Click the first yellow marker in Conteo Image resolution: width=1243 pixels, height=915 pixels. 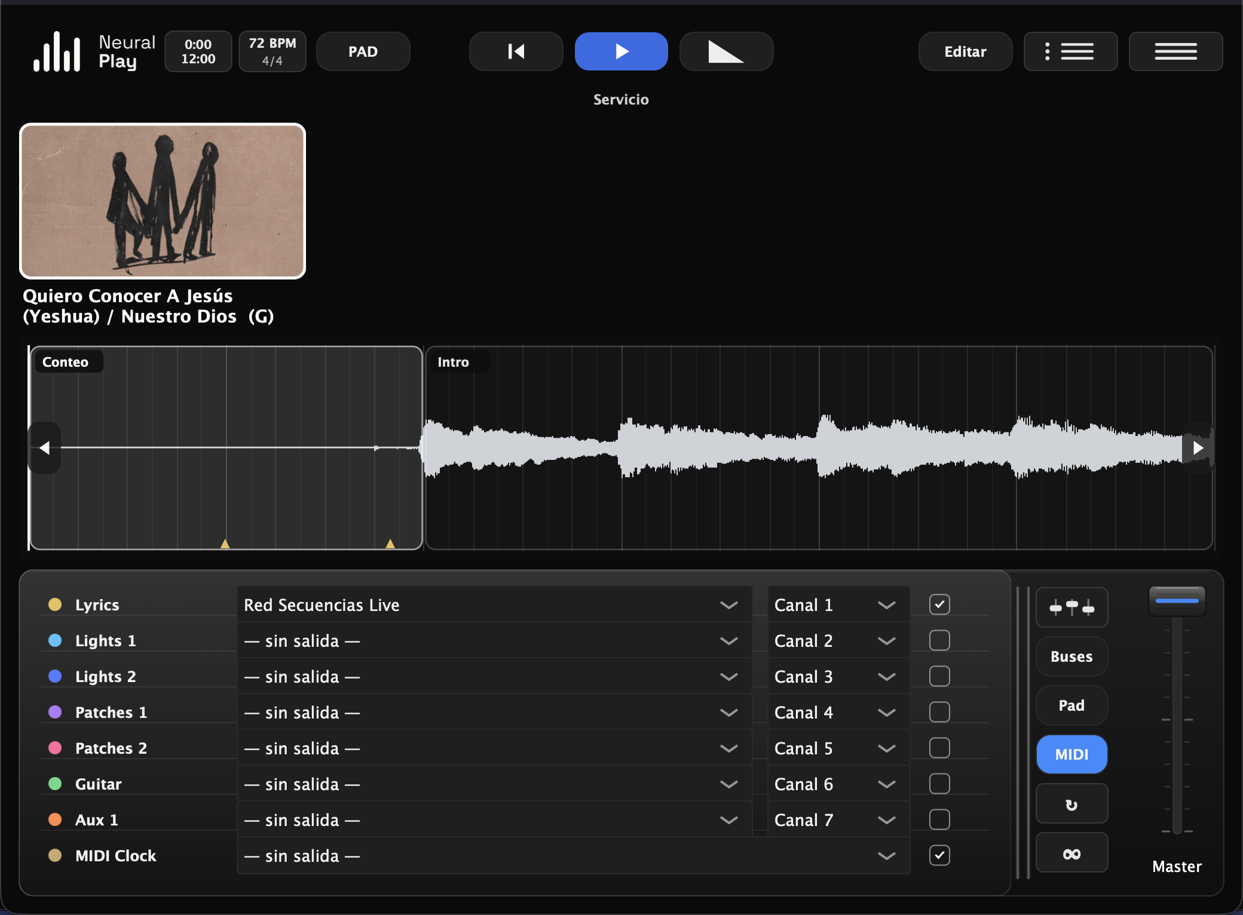tap(225, 544)
